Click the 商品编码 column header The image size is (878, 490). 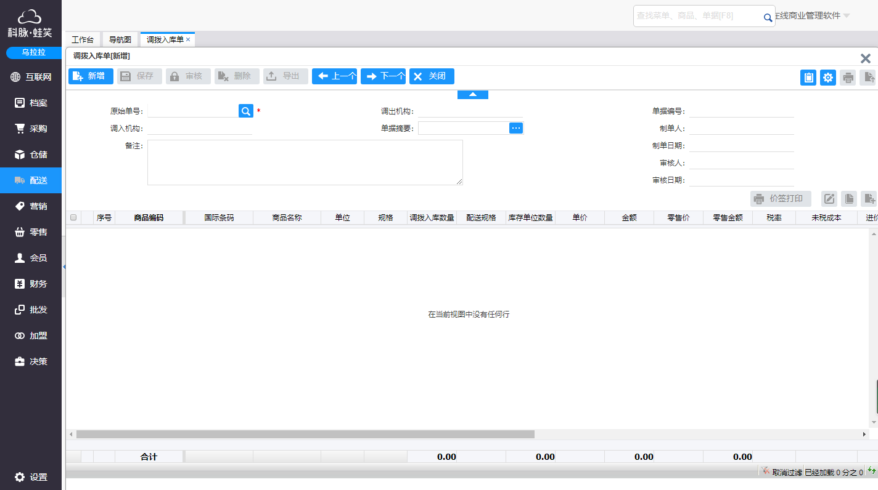(x=149, y=217)
